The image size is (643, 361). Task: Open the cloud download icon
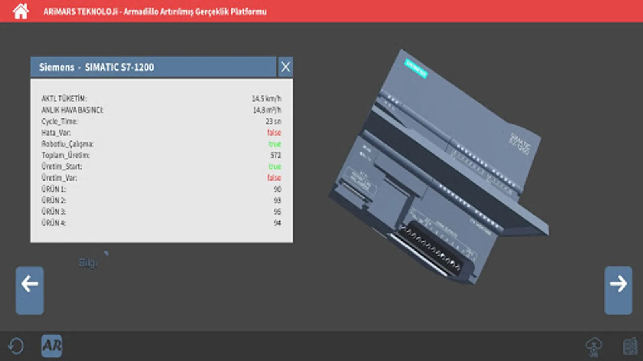(x=594, y=347)
